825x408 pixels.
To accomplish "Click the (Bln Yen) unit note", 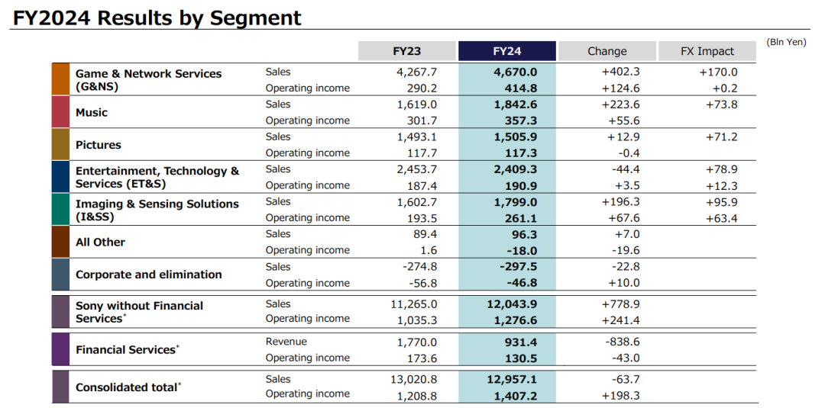I will (786, 42).
